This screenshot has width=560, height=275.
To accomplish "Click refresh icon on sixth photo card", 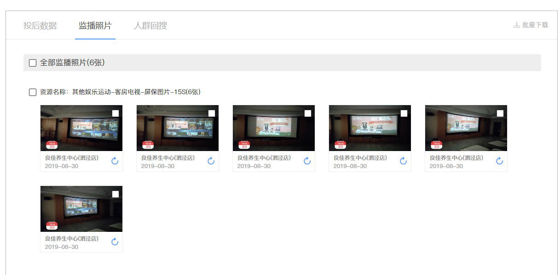I will [x=115, y=241].
